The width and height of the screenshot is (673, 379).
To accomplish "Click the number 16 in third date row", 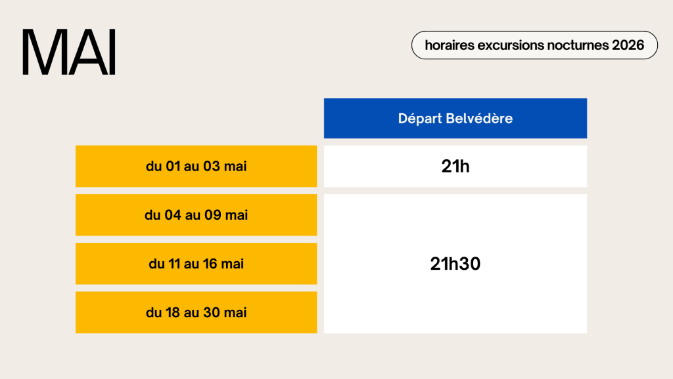I will pos(211,264).
